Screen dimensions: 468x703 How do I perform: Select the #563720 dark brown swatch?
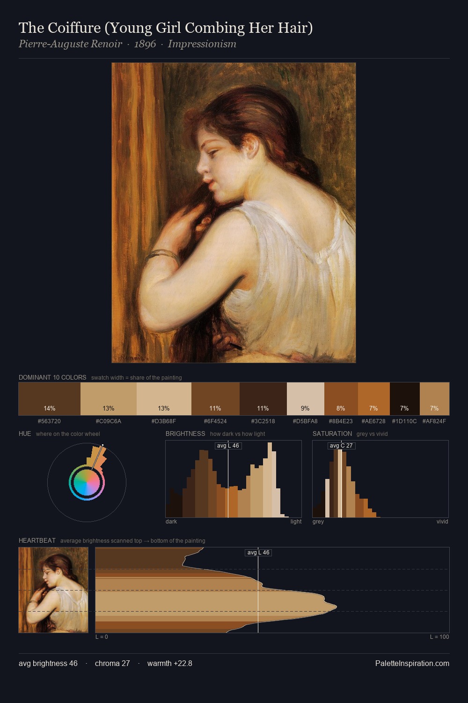(50, 399)
